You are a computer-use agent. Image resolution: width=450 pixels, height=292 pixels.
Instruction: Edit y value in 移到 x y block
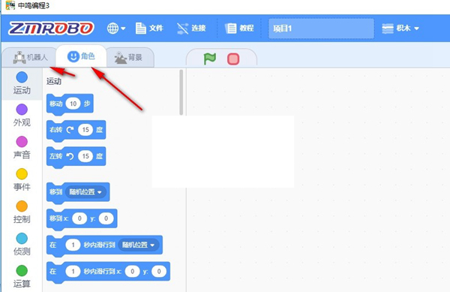106,218
